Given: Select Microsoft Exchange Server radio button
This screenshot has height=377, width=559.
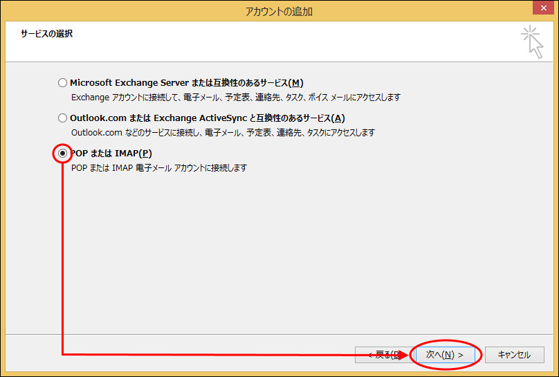Looking at the screenshot, I should point(62,83).
